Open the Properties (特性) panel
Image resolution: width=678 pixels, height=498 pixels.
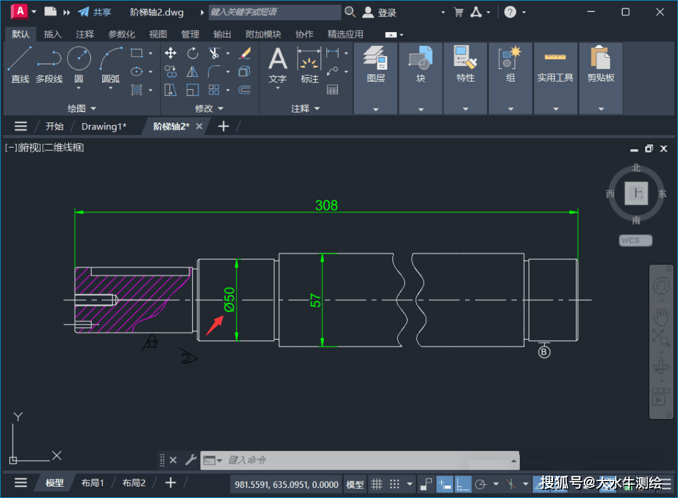[466, 78]
